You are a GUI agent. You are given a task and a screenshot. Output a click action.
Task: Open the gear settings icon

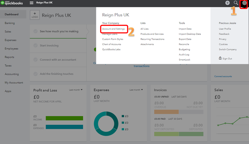[244, 3]
